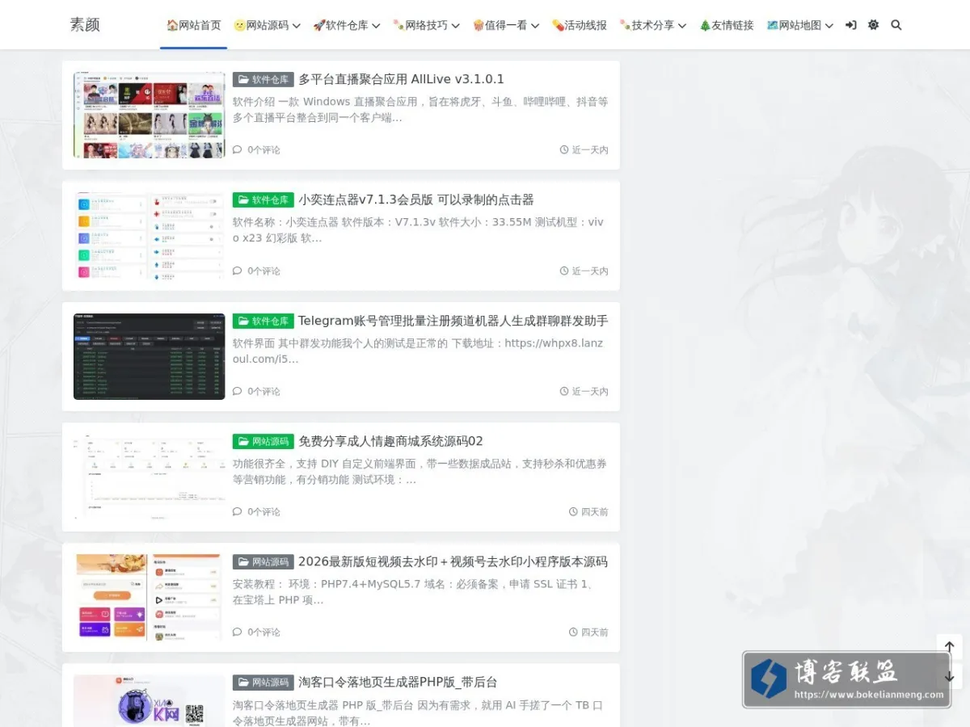
Task: Click AllLive post thumbnail image
Action: (x=150, y=115)
